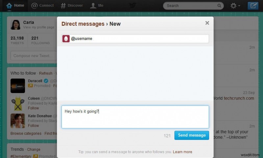Click Direct messages breadcrumb link
Screen dimensions: 263x158
[83, 24]
